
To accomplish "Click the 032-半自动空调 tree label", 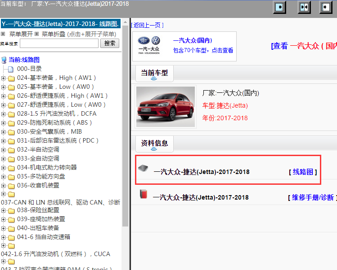I will pyautogui.click(x=38, y=149).
